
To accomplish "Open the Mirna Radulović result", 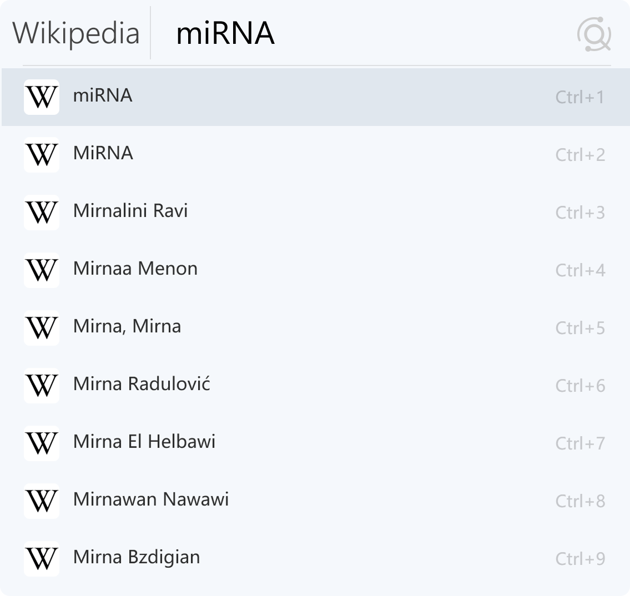I will [316, 386].
